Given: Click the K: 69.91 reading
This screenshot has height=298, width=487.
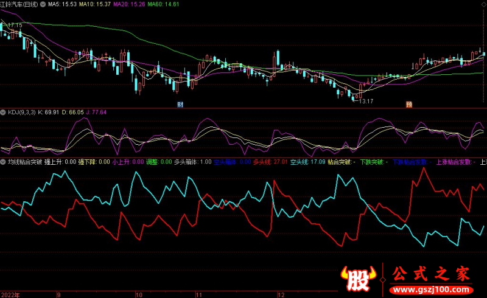Looking at the screenshot, I should point(49,113).
